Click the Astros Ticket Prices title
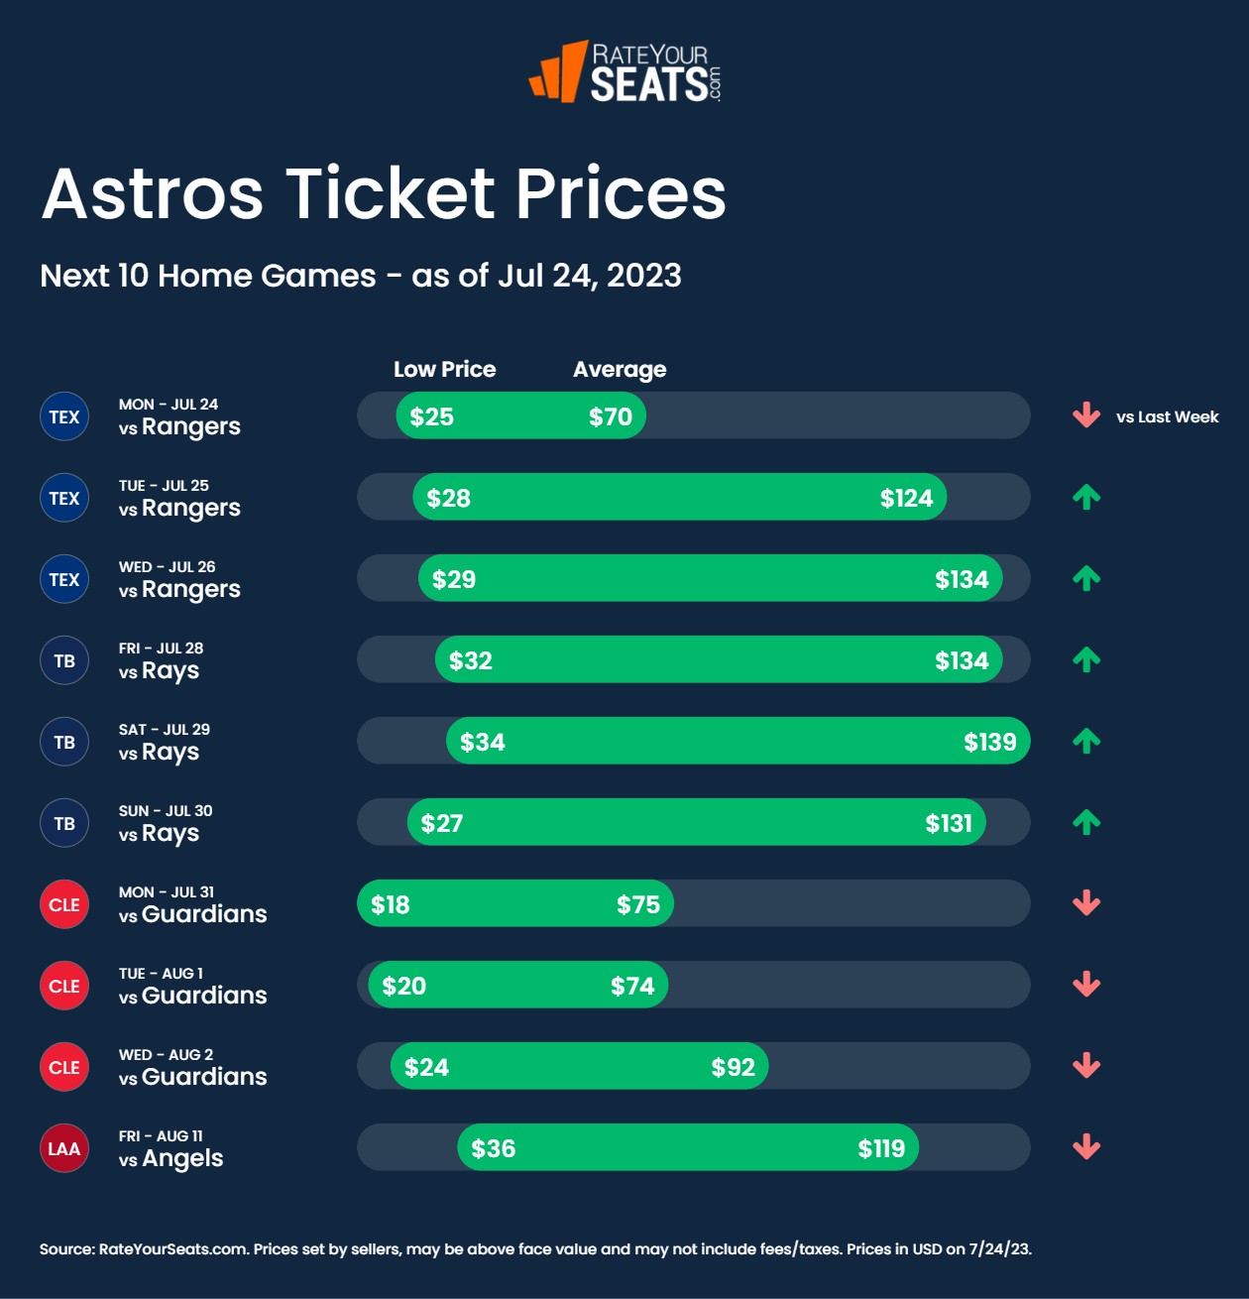 pyautogui.click(x=384, y=192)
